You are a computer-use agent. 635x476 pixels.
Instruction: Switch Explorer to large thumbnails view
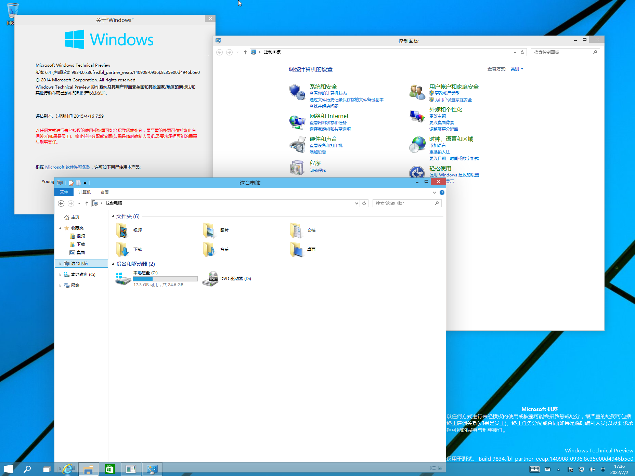pos(441,468)
